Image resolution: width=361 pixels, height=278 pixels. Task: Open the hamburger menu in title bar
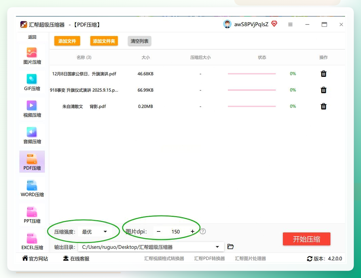[x=290, y=24]
